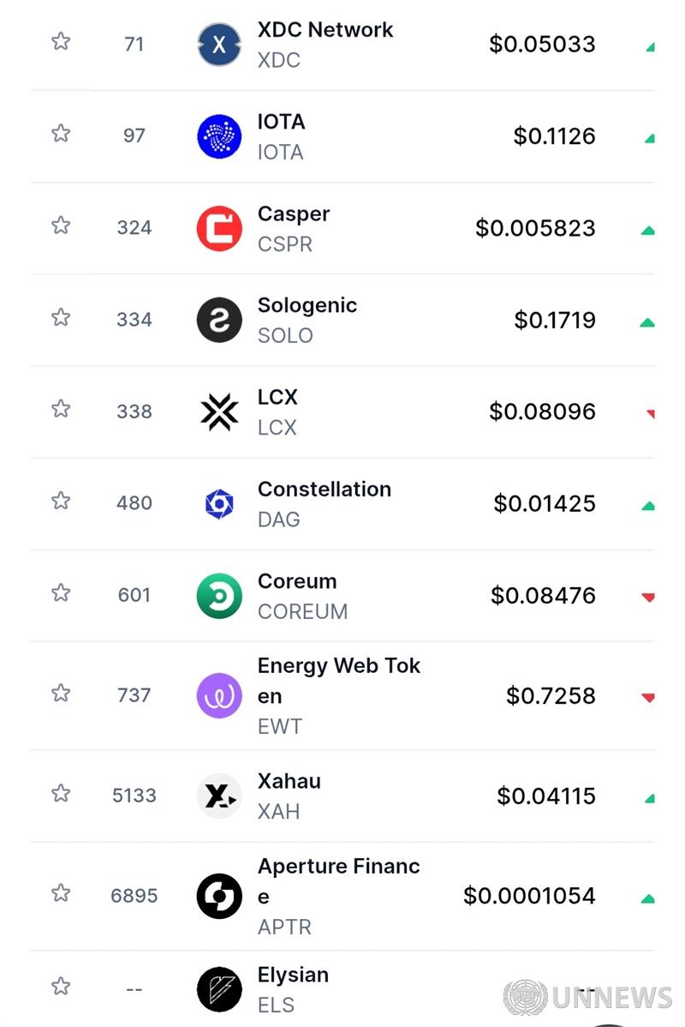The height and width of the screenshot is (1027, 685).
Task: Open the Xahau coin name link
Action: (289, 782)
